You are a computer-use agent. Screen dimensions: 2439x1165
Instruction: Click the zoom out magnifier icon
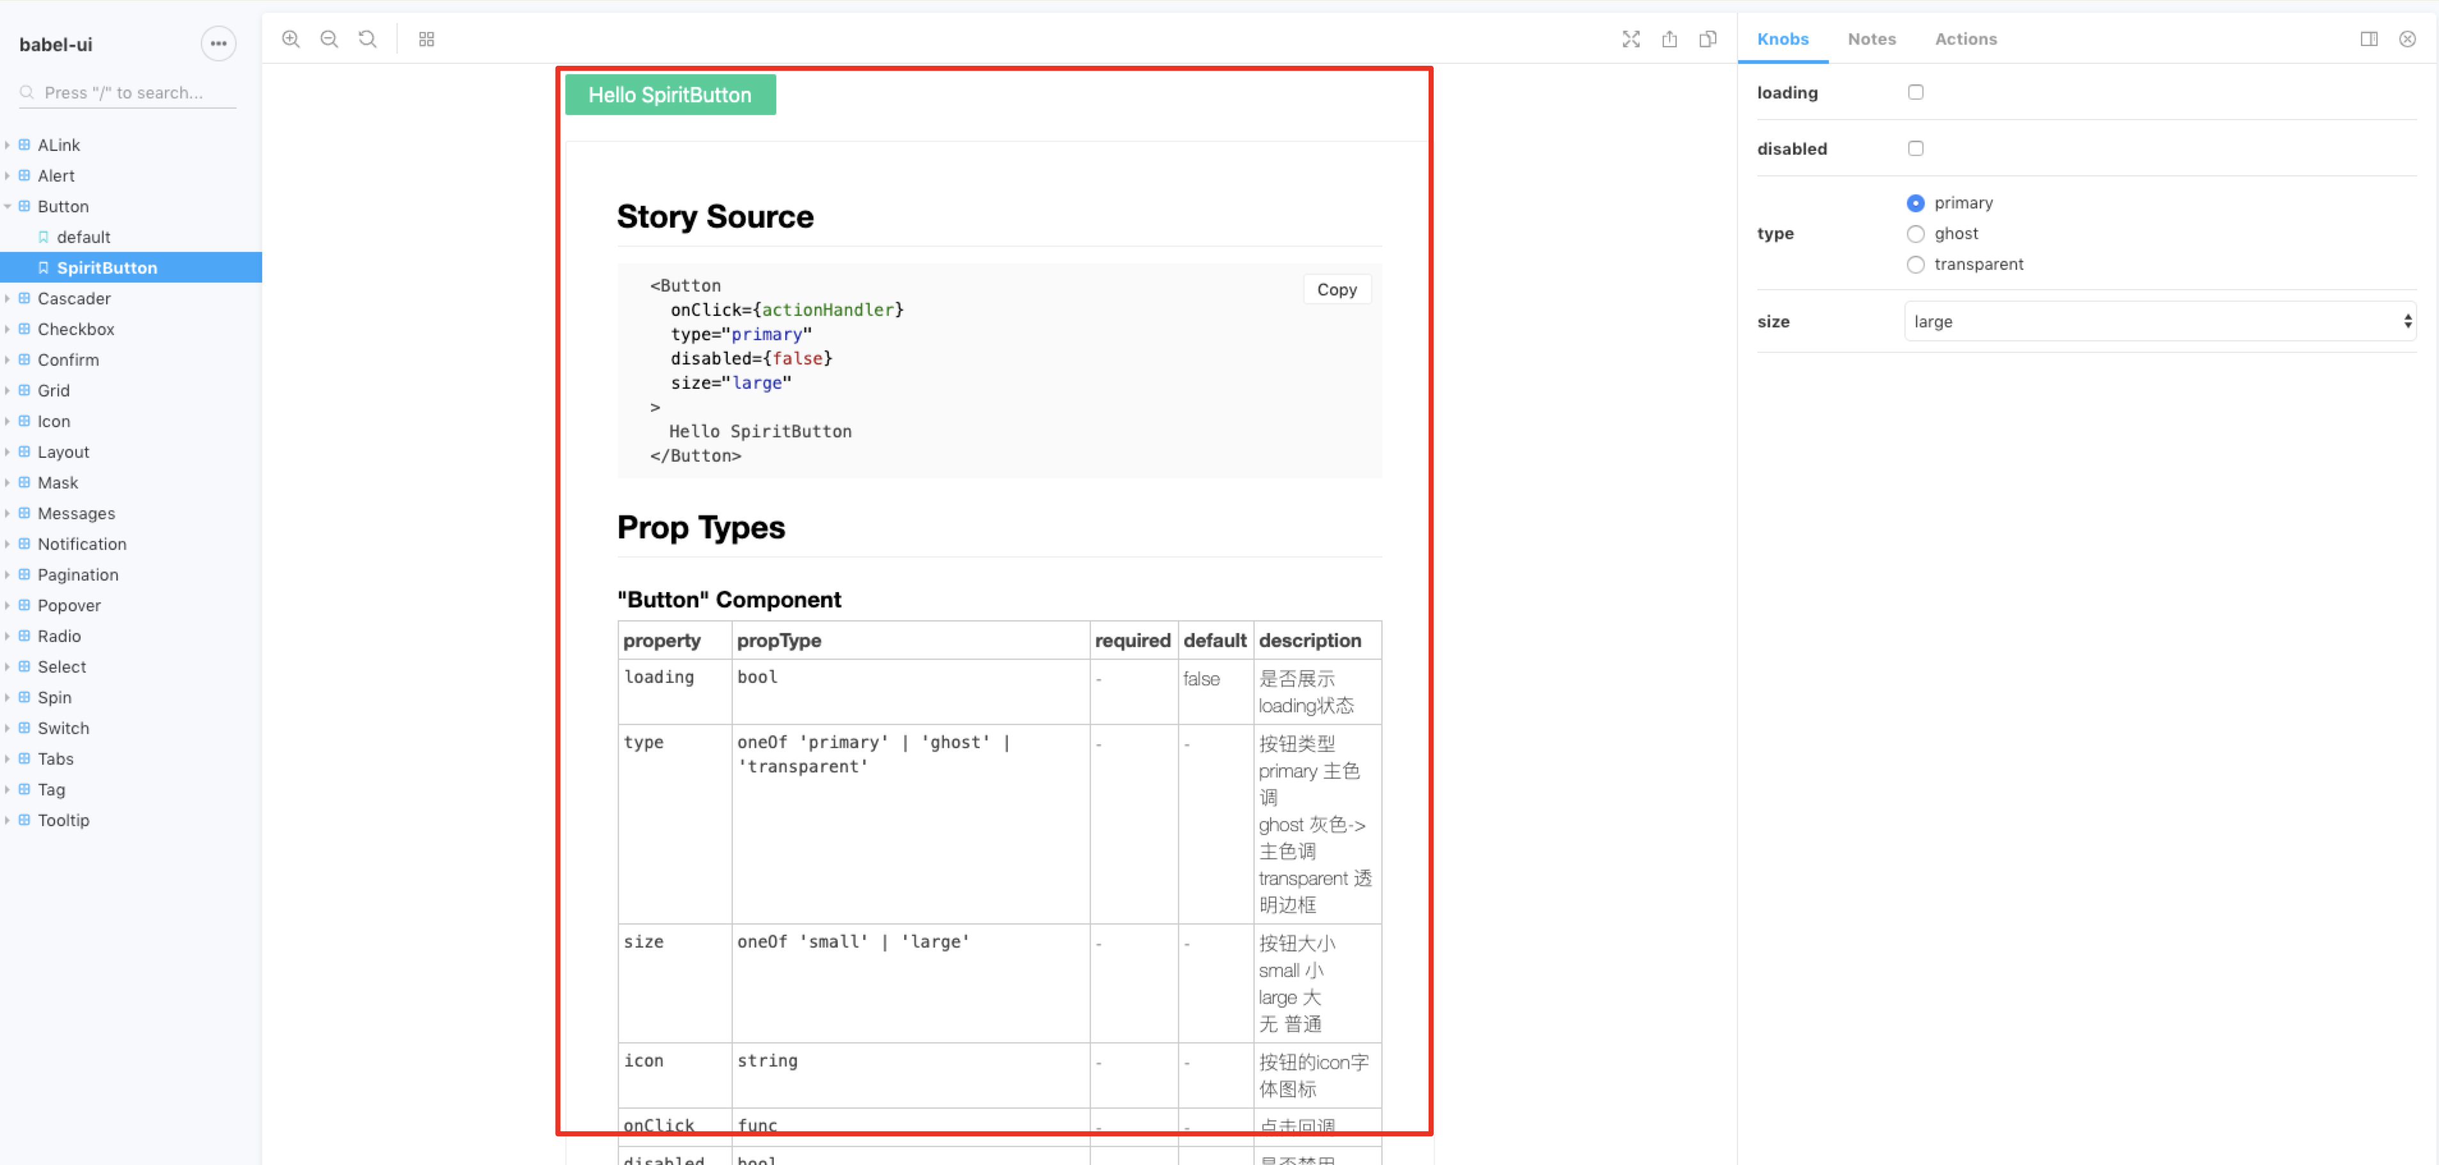[329, 39]
